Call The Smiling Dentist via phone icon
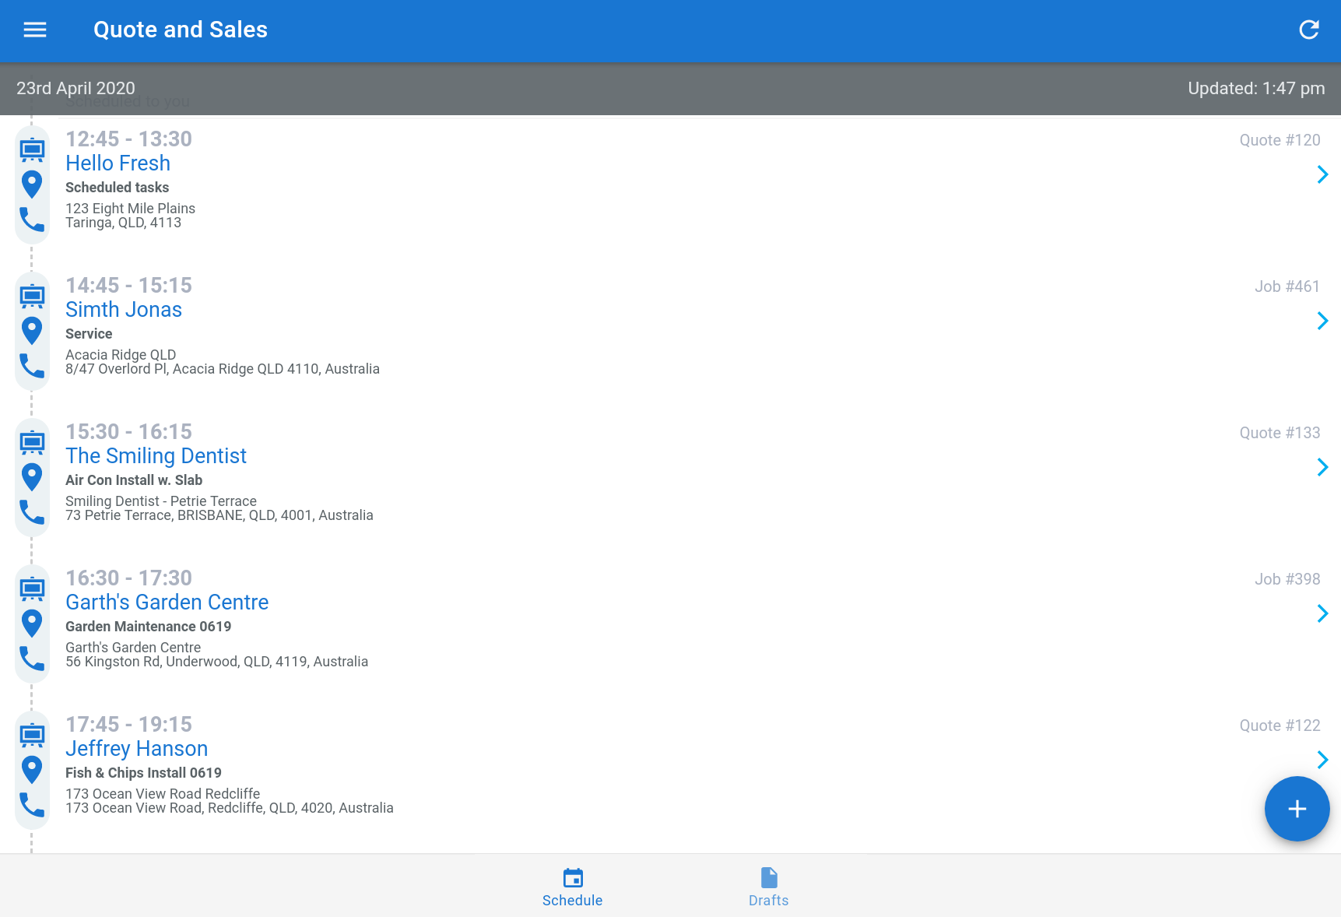This screenshot has width=1341, height=917. coord(32,513)
